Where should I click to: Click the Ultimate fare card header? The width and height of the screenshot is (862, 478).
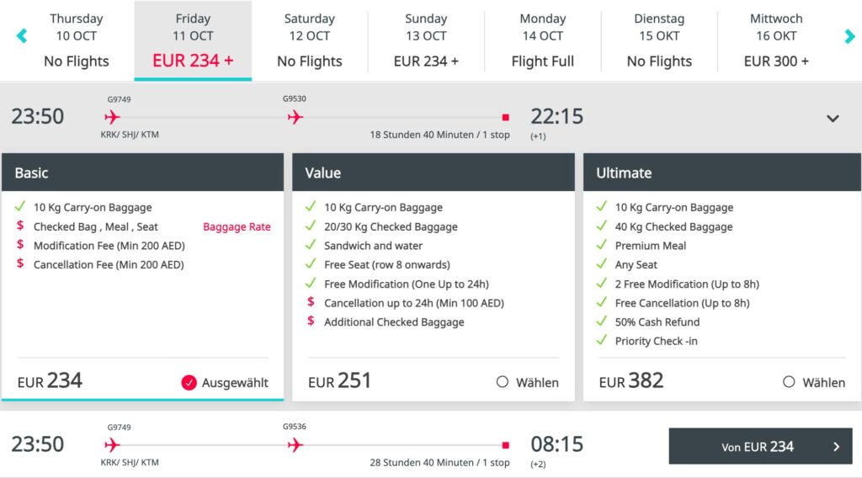721,173
